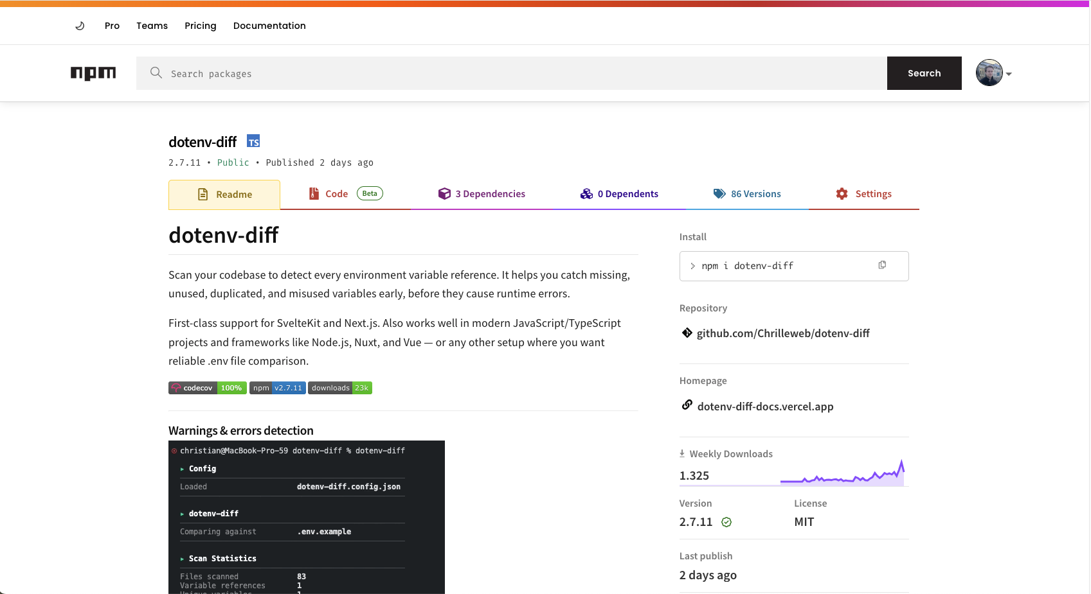
Task: Click the Search button
Action: click(x=924, y=73)
